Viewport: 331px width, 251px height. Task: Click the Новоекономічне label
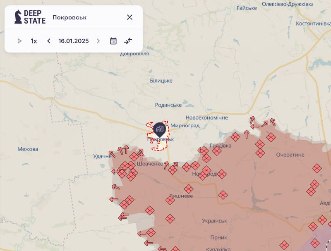point(206,117)
